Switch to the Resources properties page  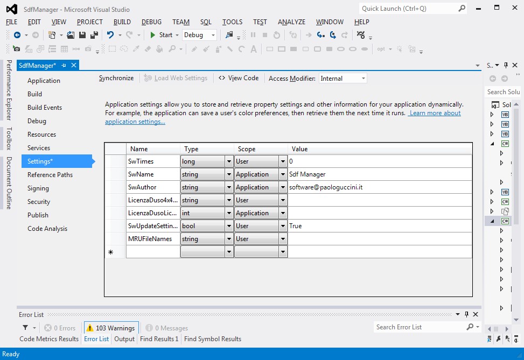point(42,135)
